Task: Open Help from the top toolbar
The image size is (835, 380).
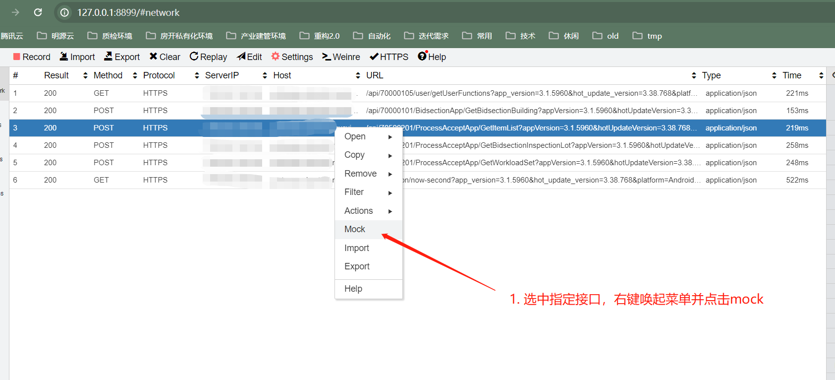Action: (432, 57)
